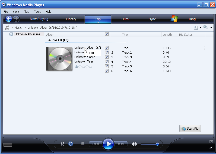The width and height of the screenshot is (216, 154).
Task: Open the Bing tab
Action: 192,19
